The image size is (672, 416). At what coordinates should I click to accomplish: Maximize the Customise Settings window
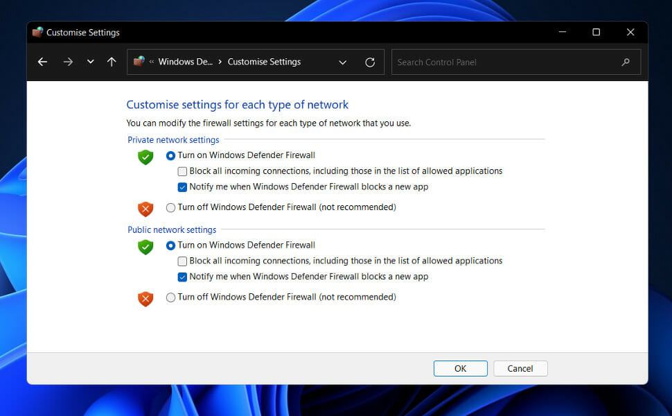coord(596,32)
